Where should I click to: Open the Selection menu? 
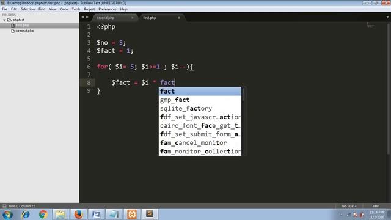click(27, 9)
